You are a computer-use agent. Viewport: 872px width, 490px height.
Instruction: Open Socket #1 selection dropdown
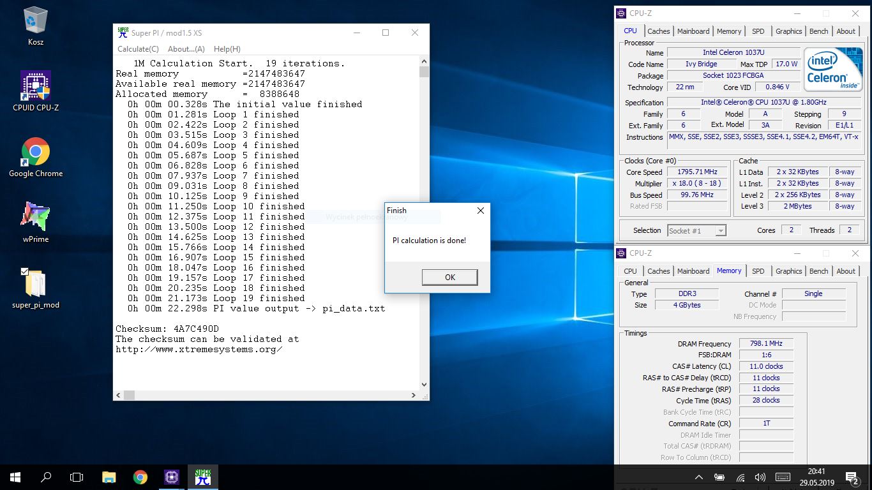point(696,231)
